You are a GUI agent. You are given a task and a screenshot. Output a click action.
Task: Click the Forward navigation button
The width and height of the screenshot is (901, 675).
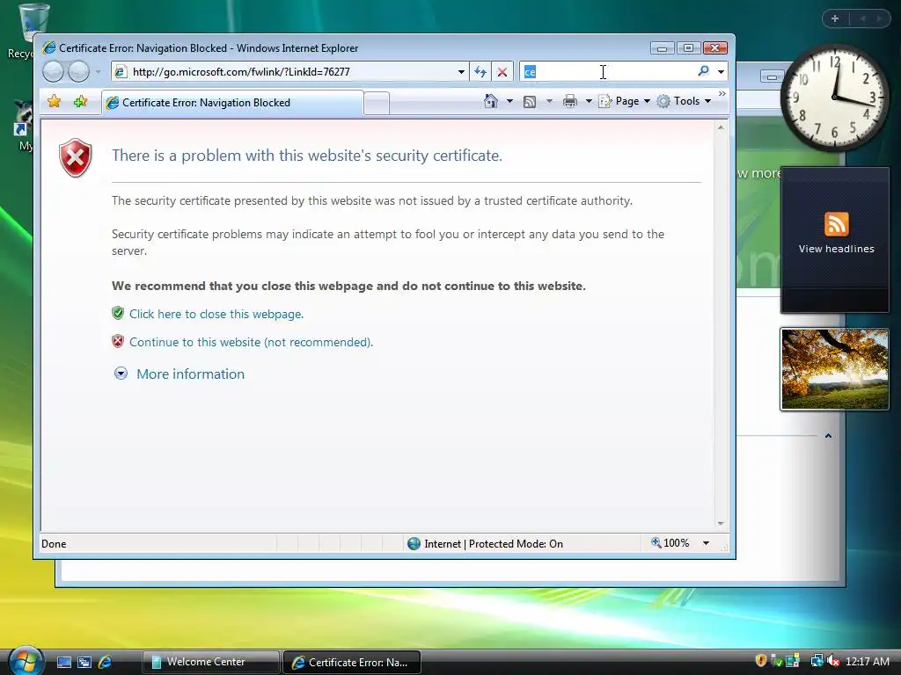(x=78, y=72)
